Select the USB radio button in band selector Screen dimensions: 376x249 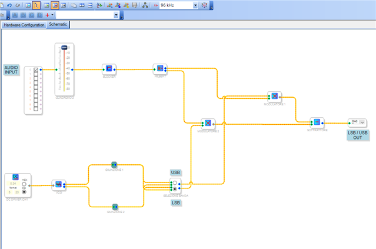pyautogui.click(x=175, y=183)
